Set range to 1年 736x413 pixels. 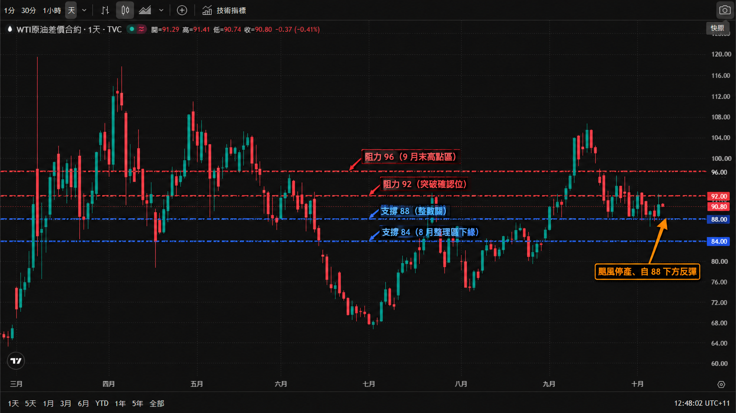[120, 403]
